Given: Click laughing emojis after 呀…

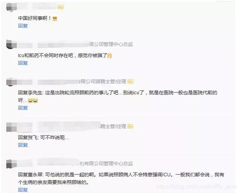Looking at the screenshot, I should pyautogui.click(x=33, y=101).
